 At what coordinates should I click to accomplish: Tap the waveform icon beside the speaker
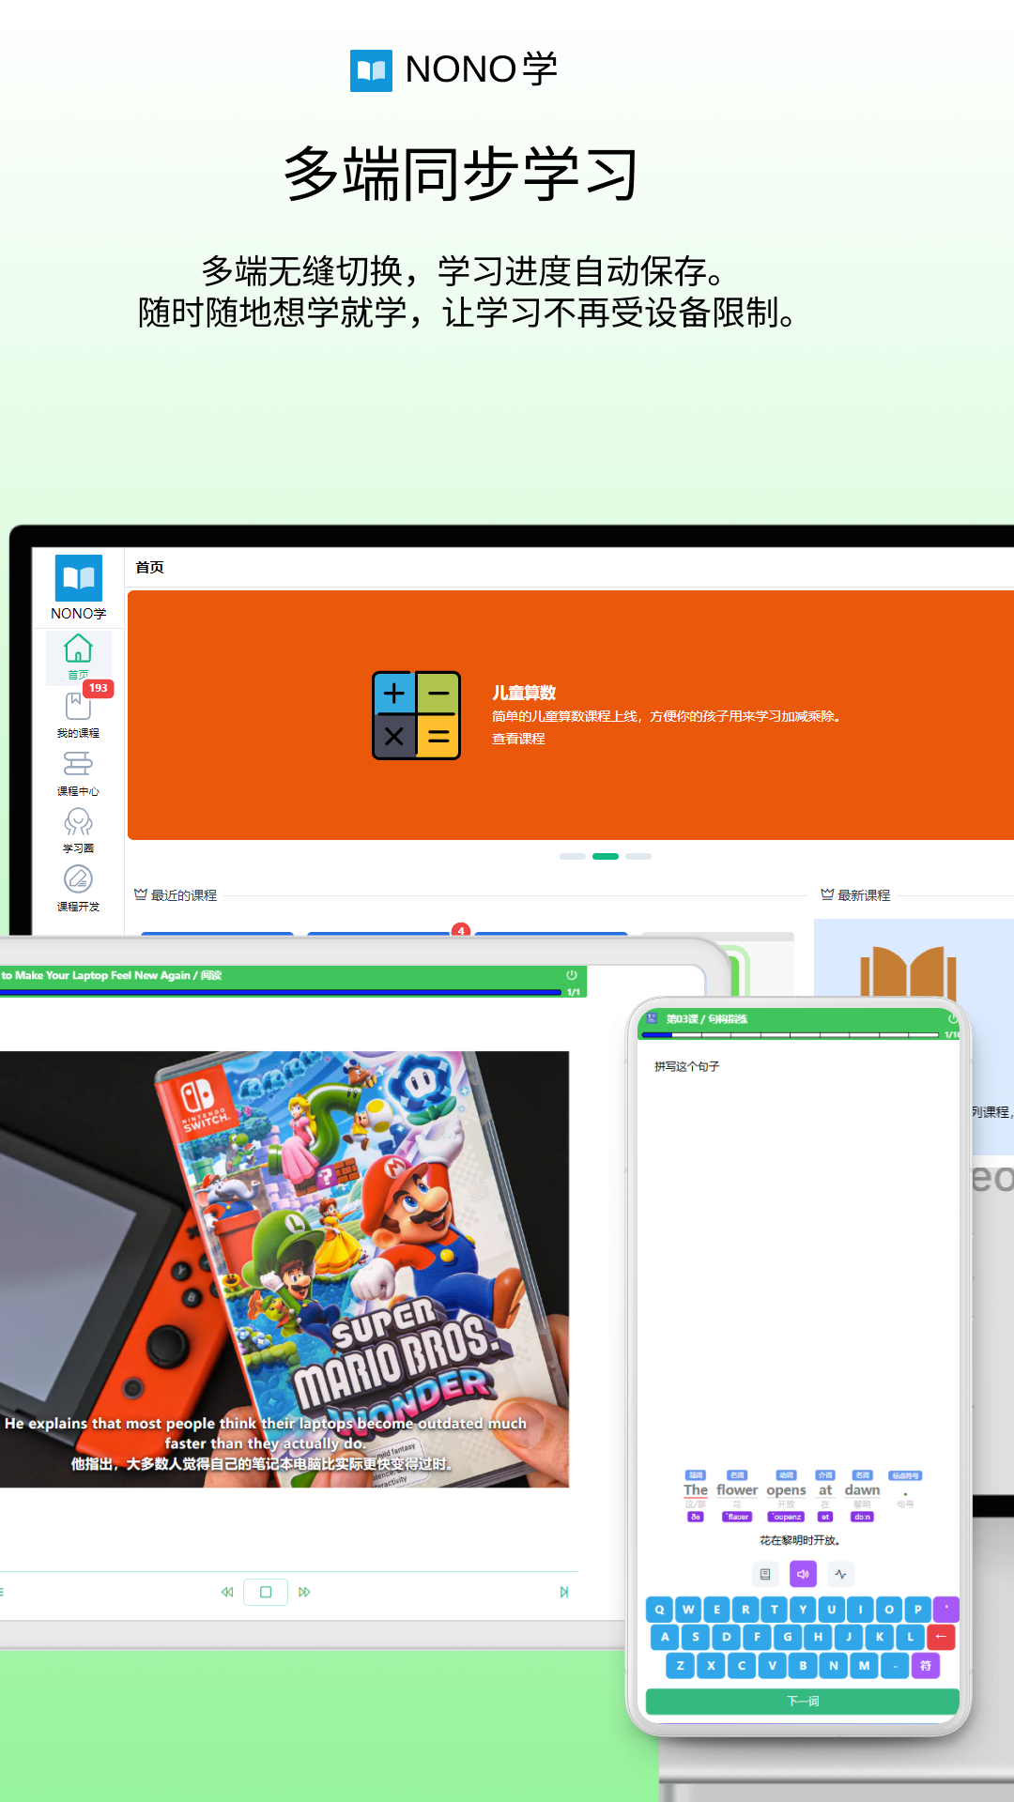point(840,1574)
